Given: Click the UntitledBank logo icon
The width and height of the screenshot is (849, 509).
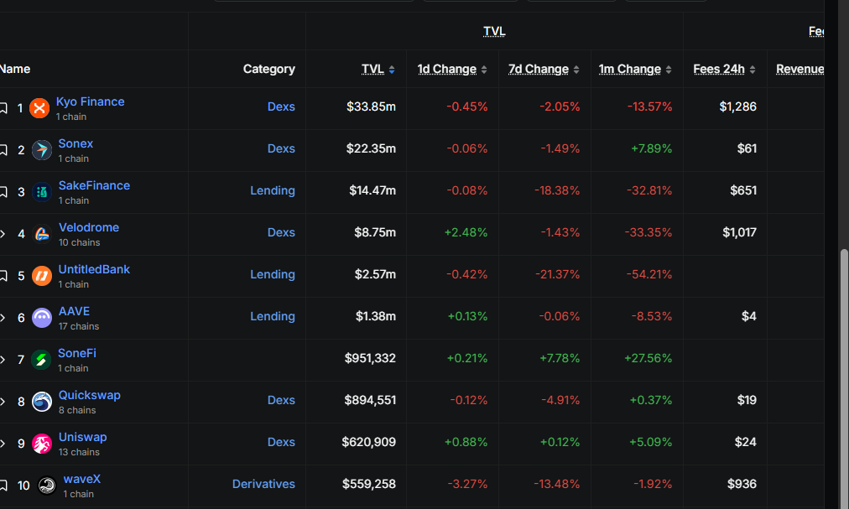Looking at the screenshot, I should (42, 276).
